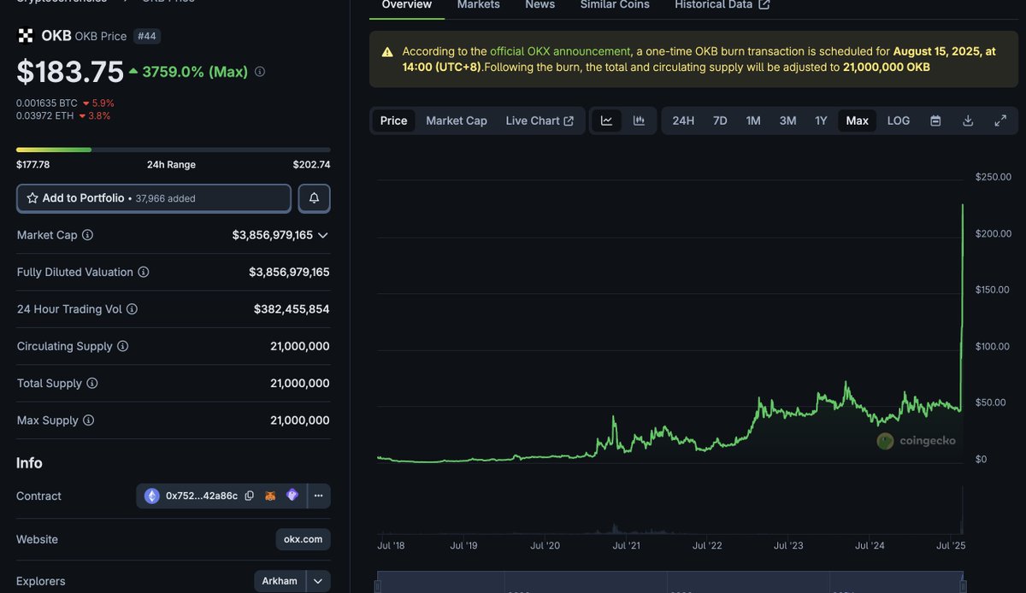Click Market Cap info icon
Viewport: 1026px width, 593px height.
tap(87, 235)
